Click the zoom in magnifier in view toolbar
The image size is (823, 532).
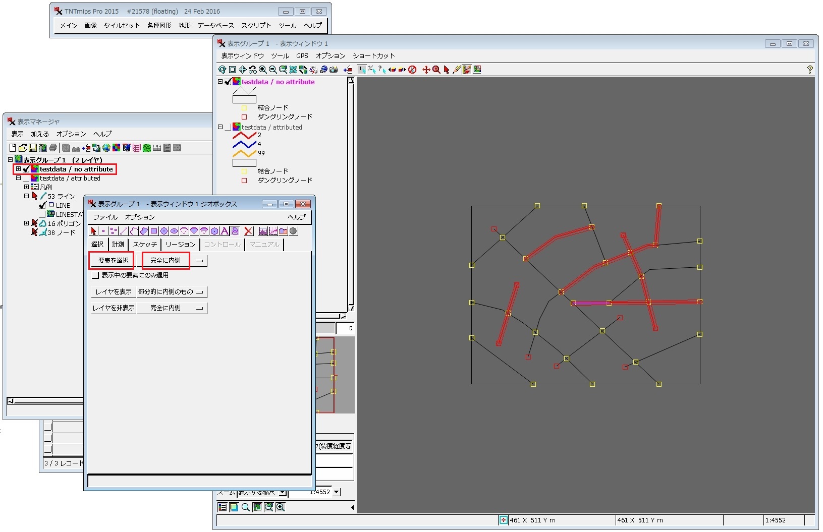(263, 70)
